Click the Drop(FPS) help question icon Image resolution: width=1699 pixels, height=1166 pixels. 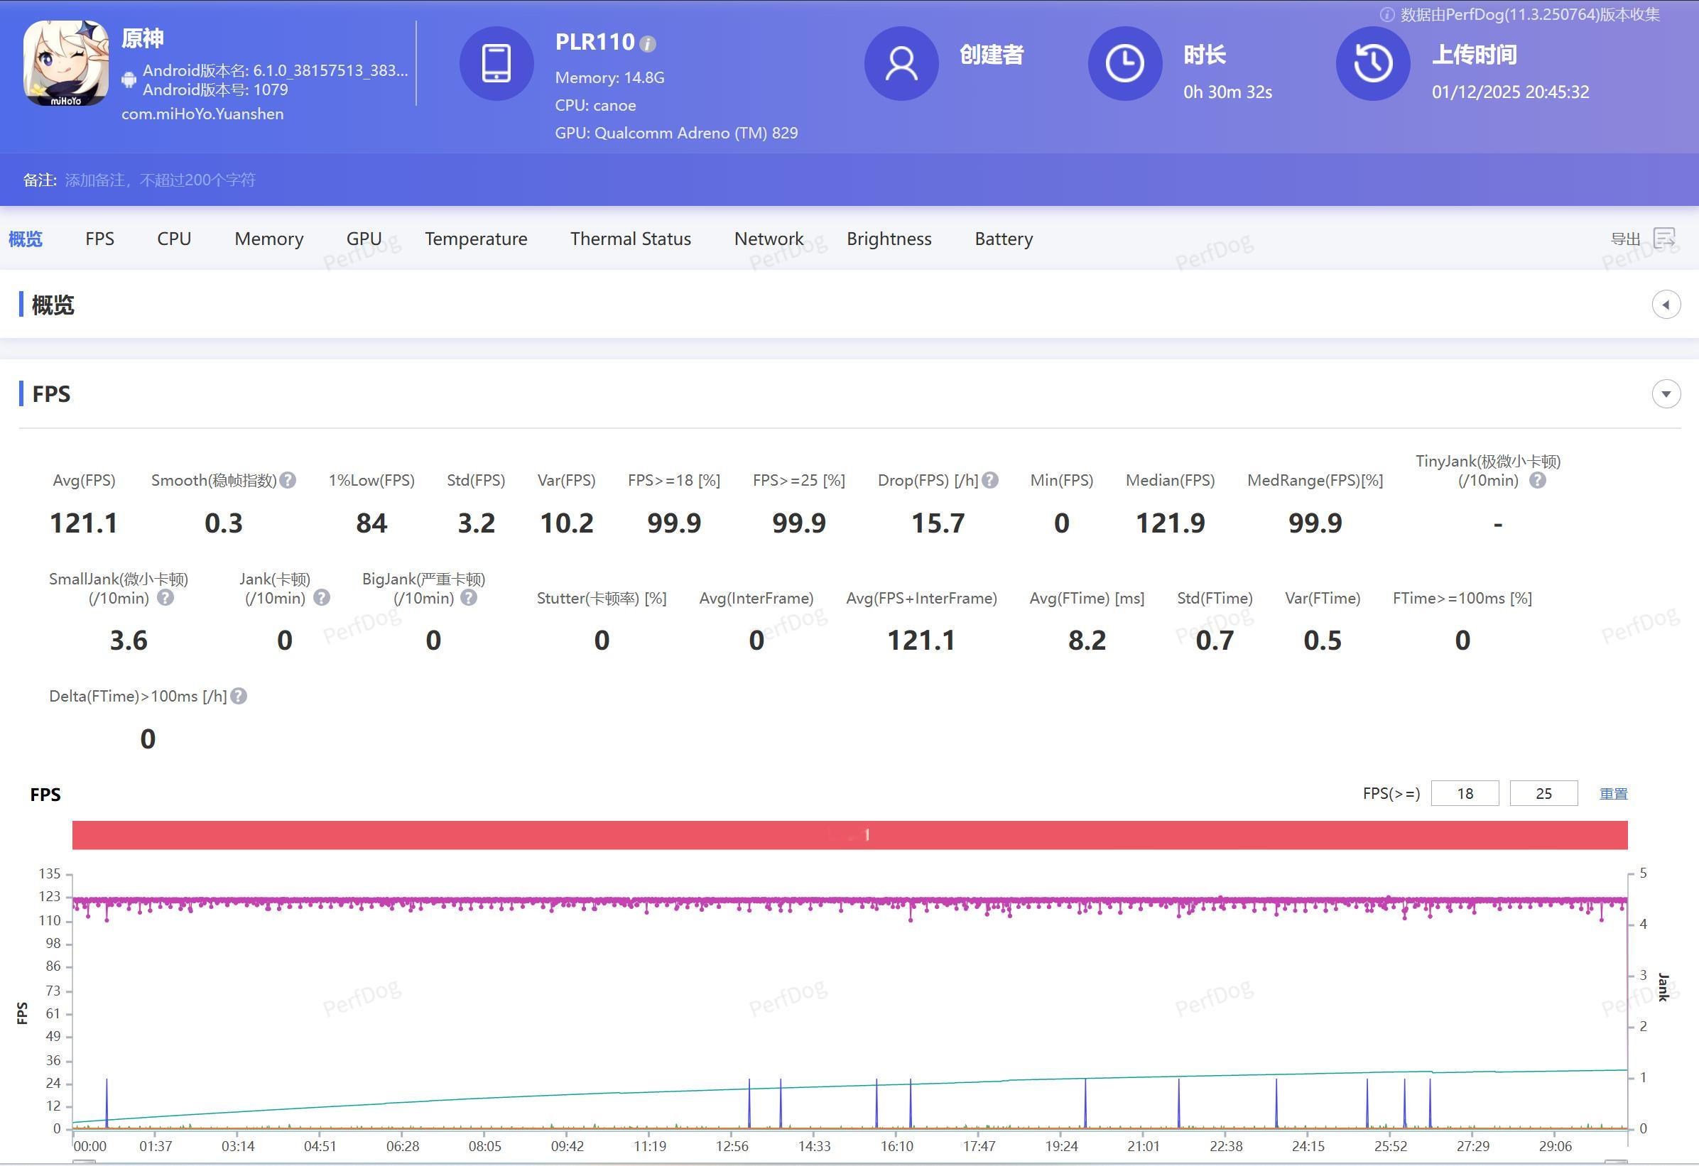click(x=990, y=480)
